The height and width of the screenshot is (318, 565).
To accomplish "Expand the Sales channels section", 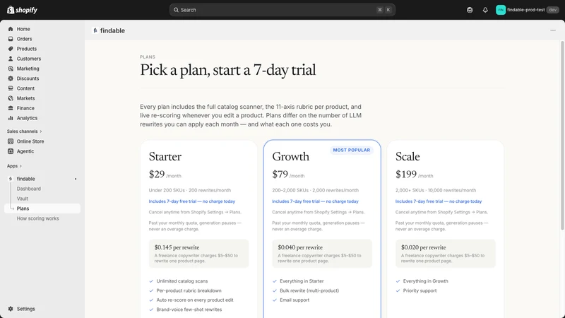I will coord(25,131).
